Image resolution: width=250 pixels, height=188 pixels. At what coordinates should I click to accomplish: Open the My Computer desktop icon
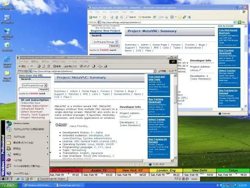(7, 19)
